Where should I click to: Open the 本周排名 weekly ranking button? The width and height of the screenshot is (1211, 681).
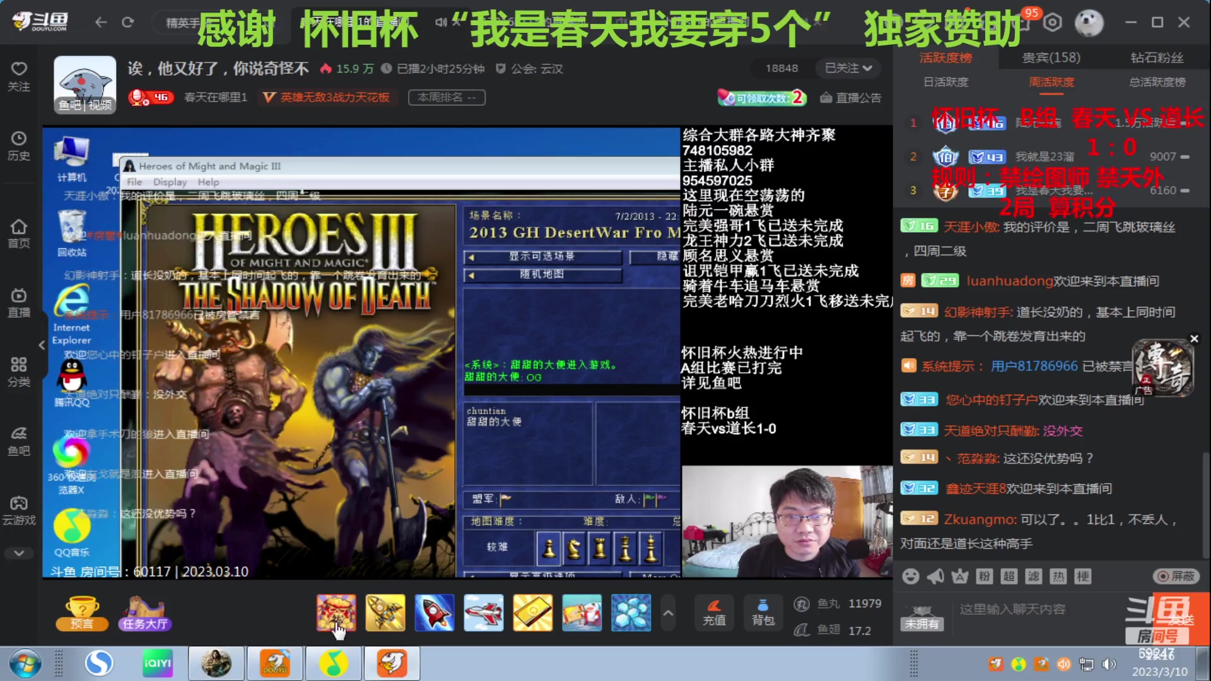(x=447, y=97)
